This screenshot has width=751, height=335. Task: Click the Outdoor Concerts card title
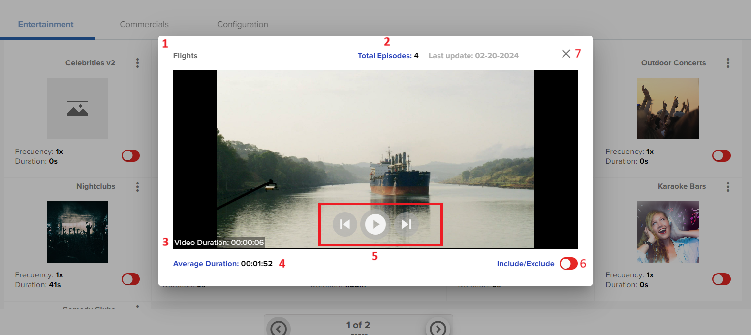click(x=673, y=63)
